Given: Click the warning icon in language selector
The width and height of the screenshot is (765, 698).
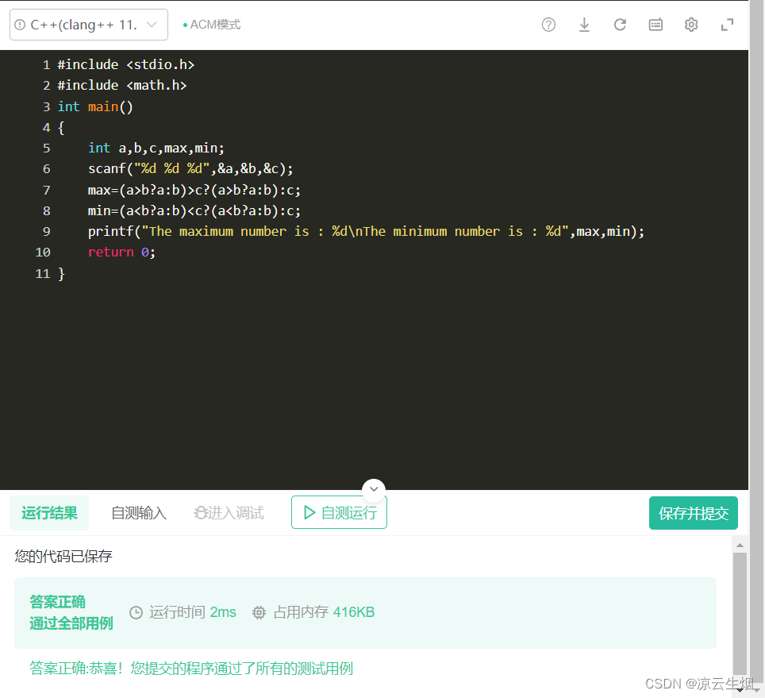Looking at the screenshot, I should [20, 25].
